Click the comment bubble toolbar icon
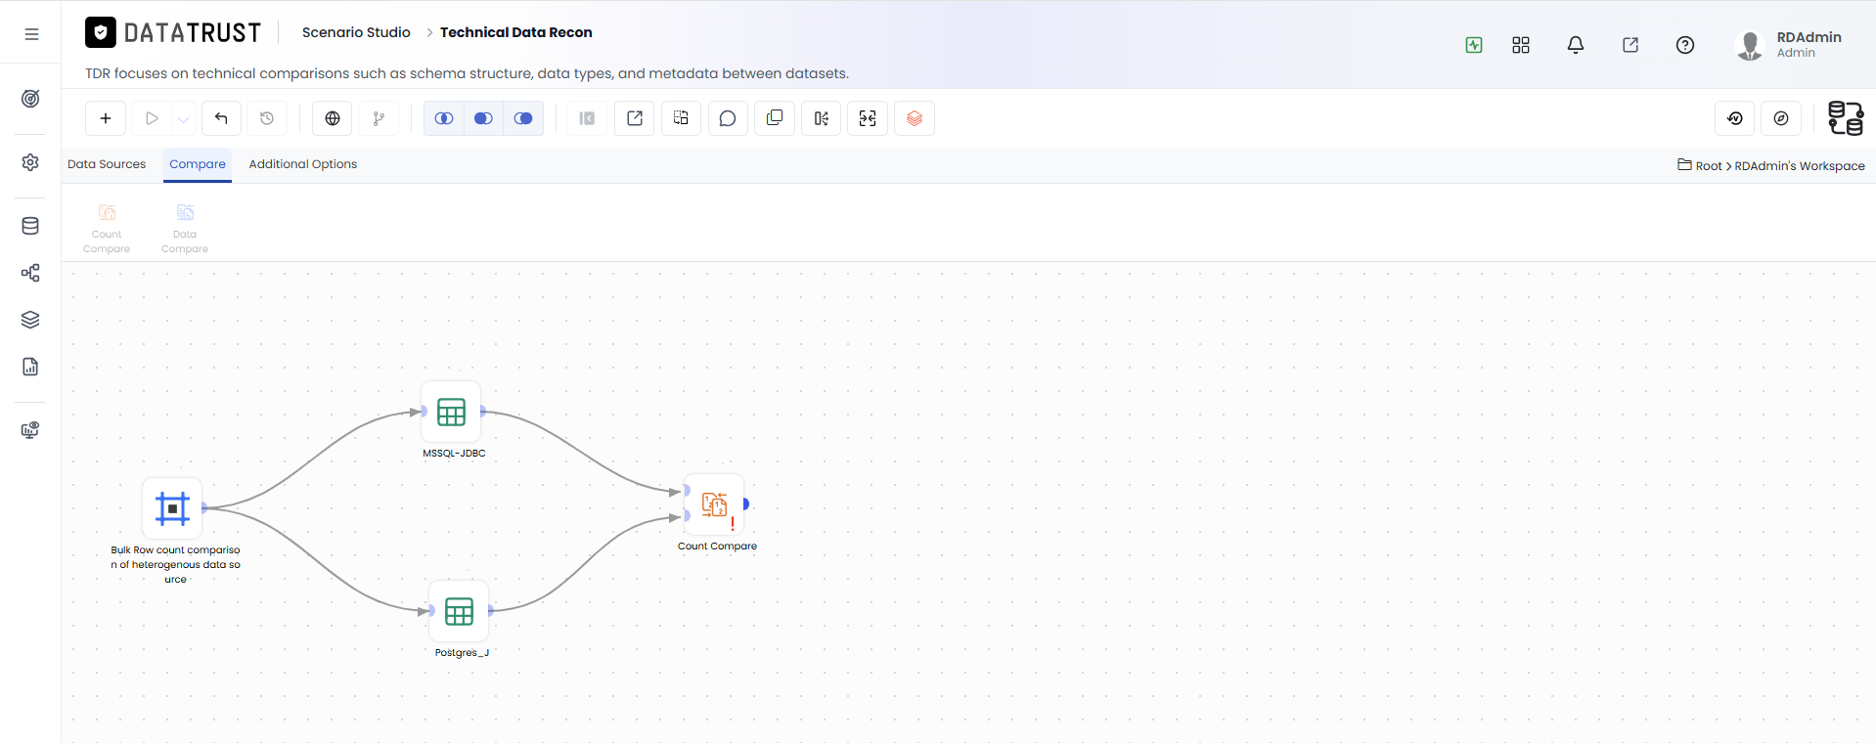Viewport: 1876px width, 743px height. pyautogui.click(x=727, y=118)
